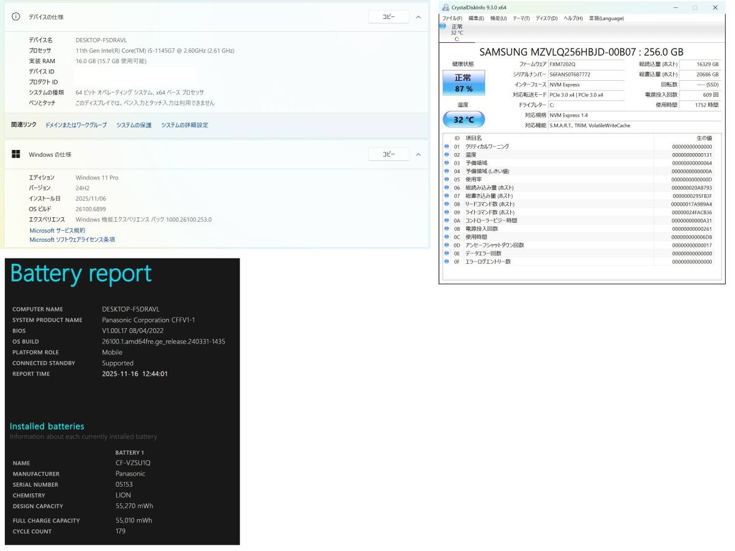Click the blue status dot for 温度 row

[447, 155]
